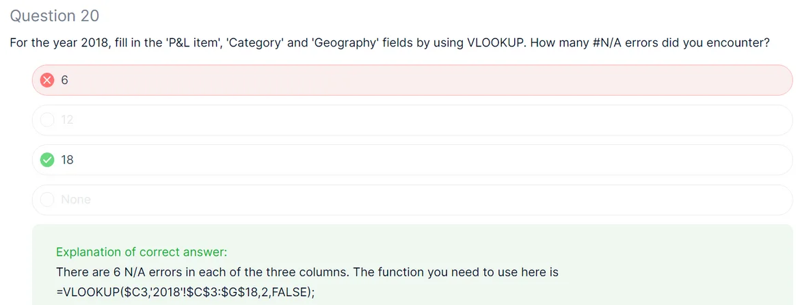Click the greyed-out None answer label
This screenshot has width=800, height=305.
pos(75,200)
